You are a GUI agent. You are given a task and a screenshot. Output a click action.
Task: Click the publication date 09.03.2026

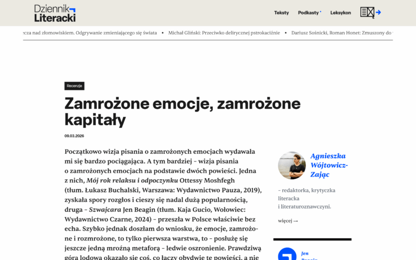pyautogui.click(x=74, y=136)
